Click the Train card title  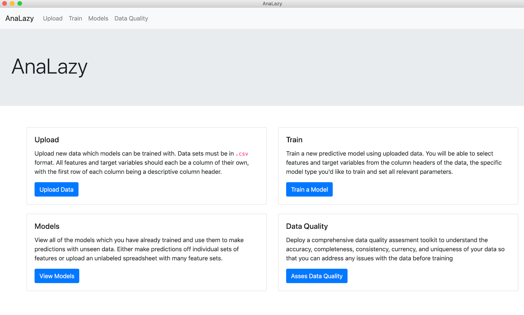pos(294,140)
